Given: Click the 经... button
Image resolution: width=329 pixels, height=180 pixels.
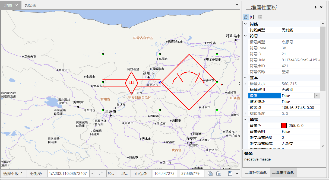Looking at the screenshot, I should (x=112, y=173).
